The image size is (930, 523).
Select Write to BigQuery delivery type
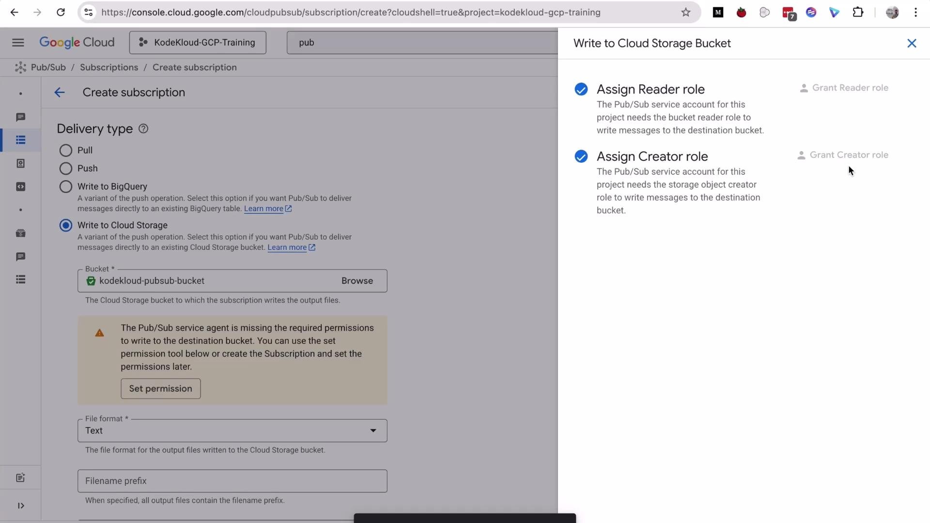[x=65, y=187]
